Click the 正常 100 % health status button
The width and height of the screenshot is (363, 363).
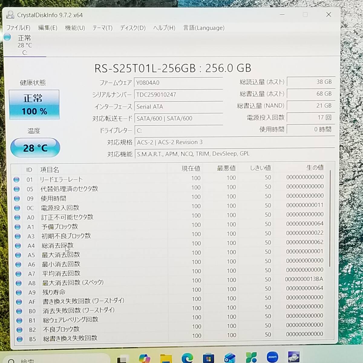point(34,104)
